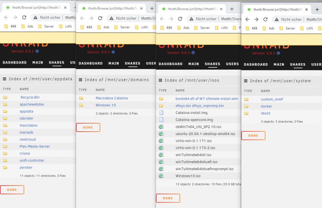Open the mariadb folder link
This screenshot has height=208, width=322.
tap(26, 133)
